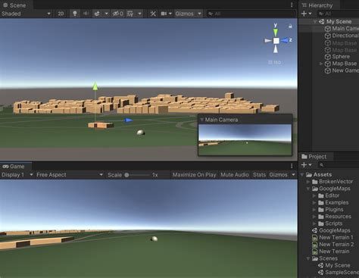Select the Plugins folder icon
This screenshot has width=359, height=278.
321,210
